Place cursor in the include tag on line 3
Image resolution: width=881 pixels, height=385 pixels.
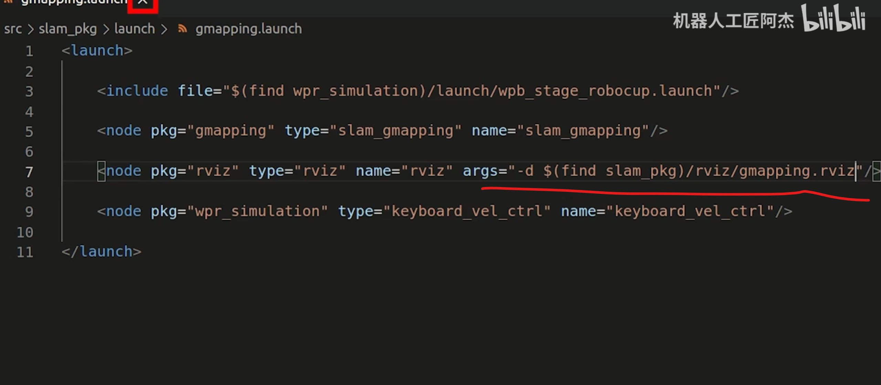[x=137, y=91]
